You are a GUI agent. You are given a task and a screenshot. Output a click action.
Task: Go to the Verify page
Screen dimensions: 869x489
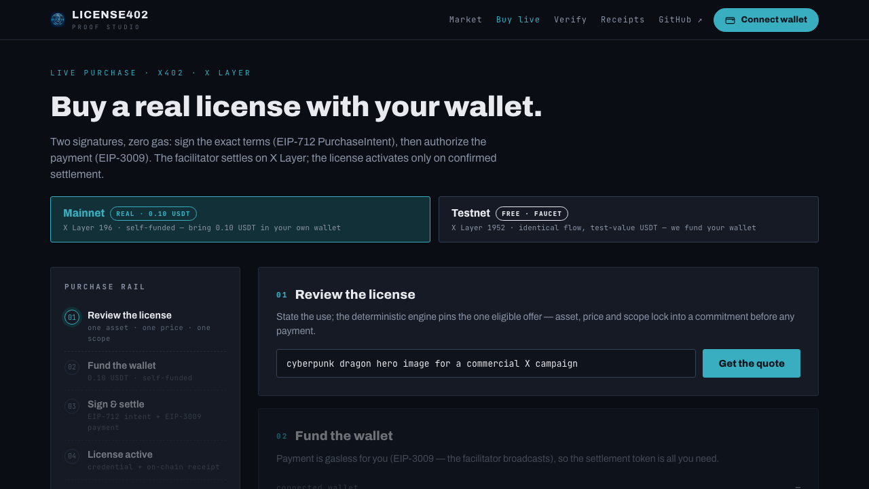[x=570, y=20]
